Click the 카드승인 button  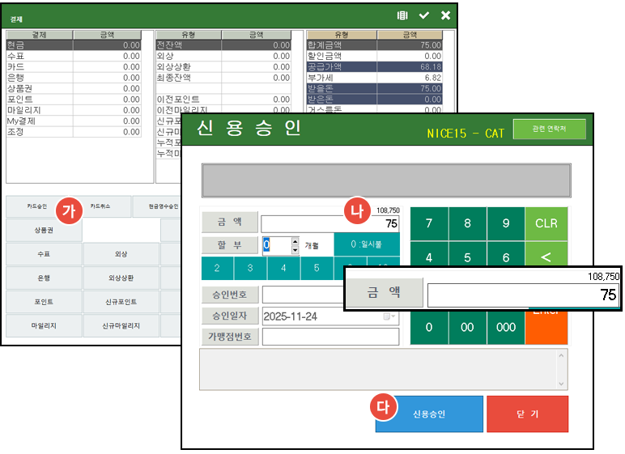[x=36, y=206]
